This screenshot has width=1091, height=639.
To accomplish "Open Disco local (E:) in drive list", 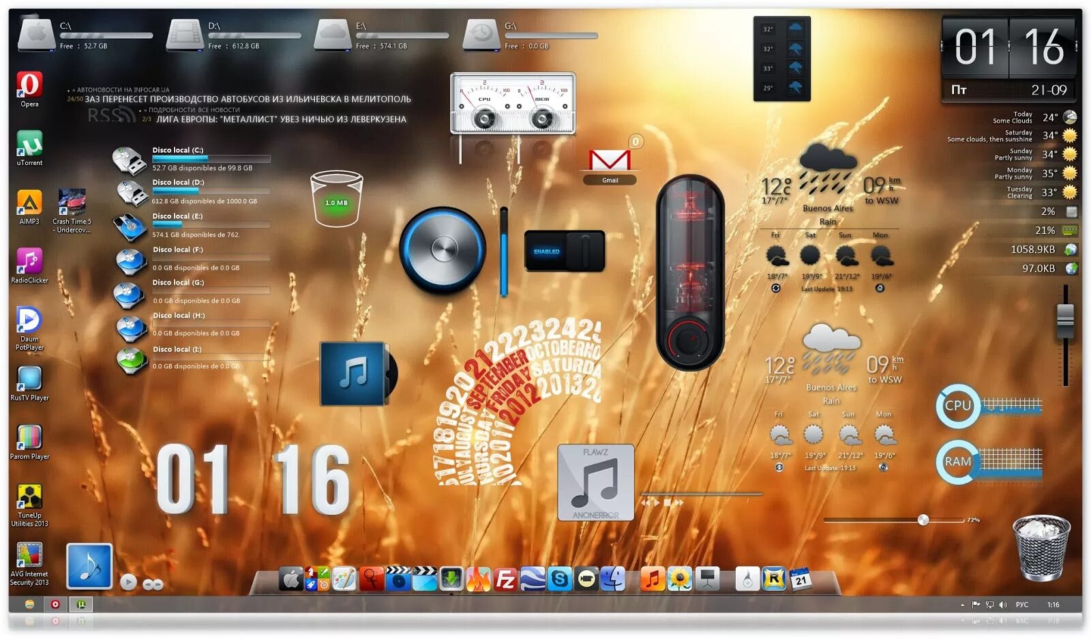I will tap(192, 226).
